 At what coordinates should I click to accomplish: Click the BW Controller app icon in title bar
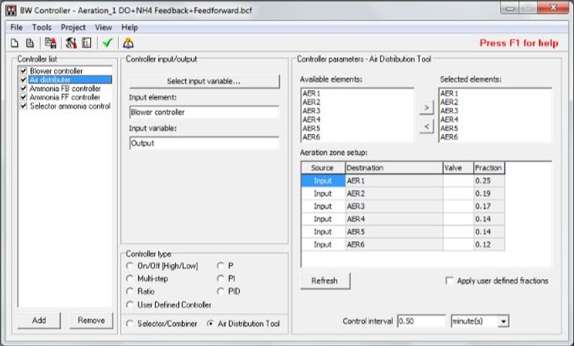(11, 11)
